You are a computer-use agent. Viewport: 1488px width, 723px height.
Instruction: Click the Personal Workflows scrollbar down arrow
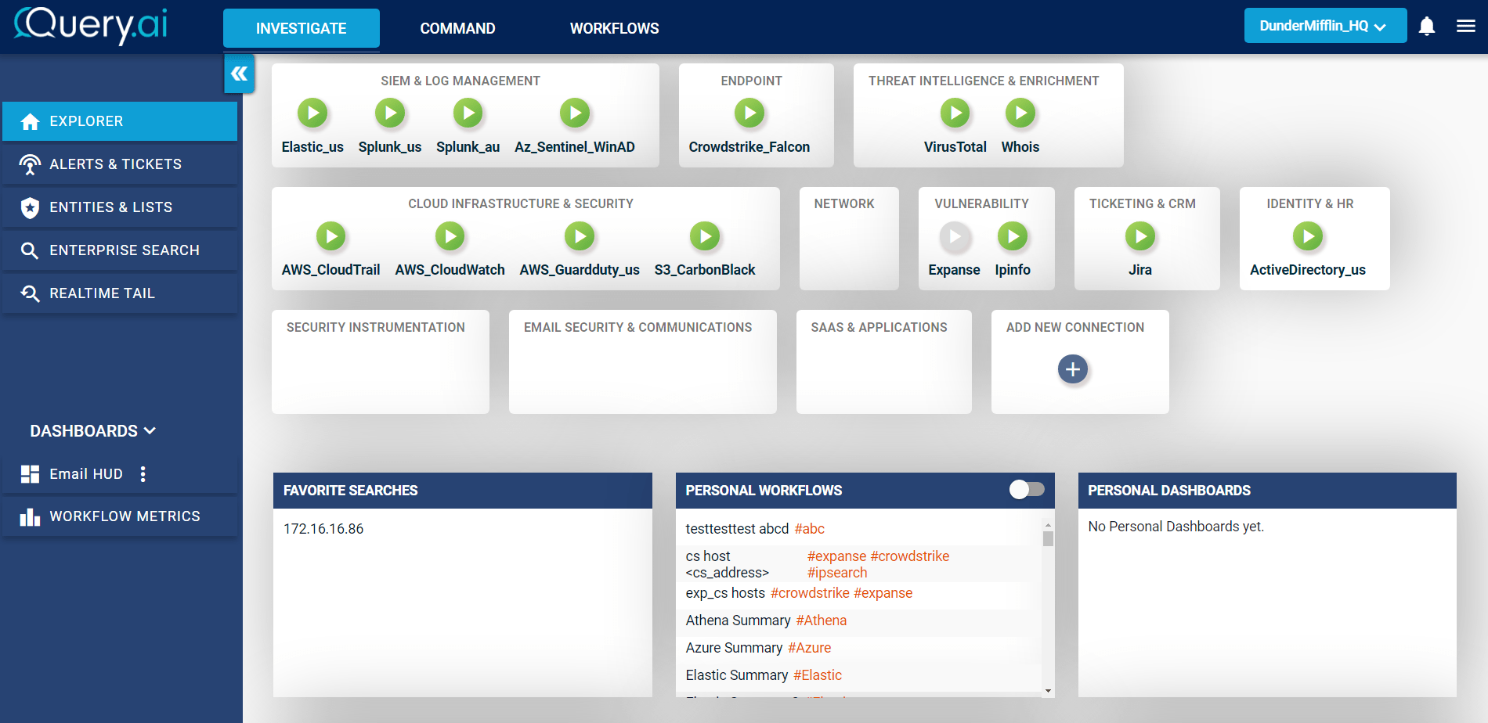1048,691
